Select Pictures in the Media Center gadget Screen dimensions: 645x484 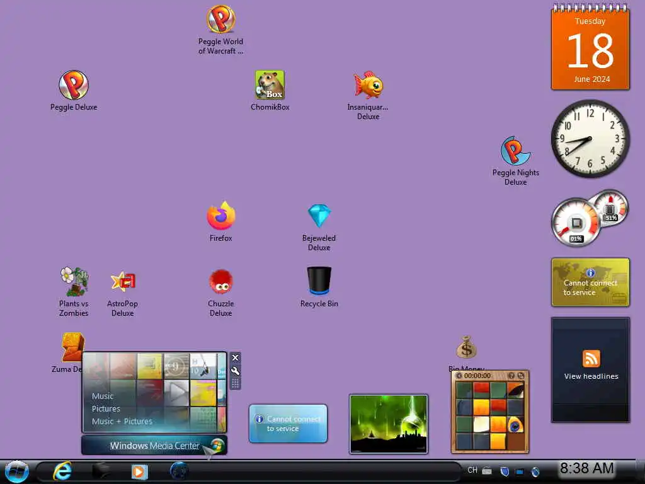(106, 408)
